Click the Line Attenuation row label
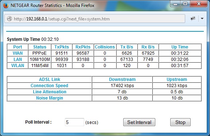Viewport: 210px width, 136px height. pyautogui.click(x=50, y=92)
